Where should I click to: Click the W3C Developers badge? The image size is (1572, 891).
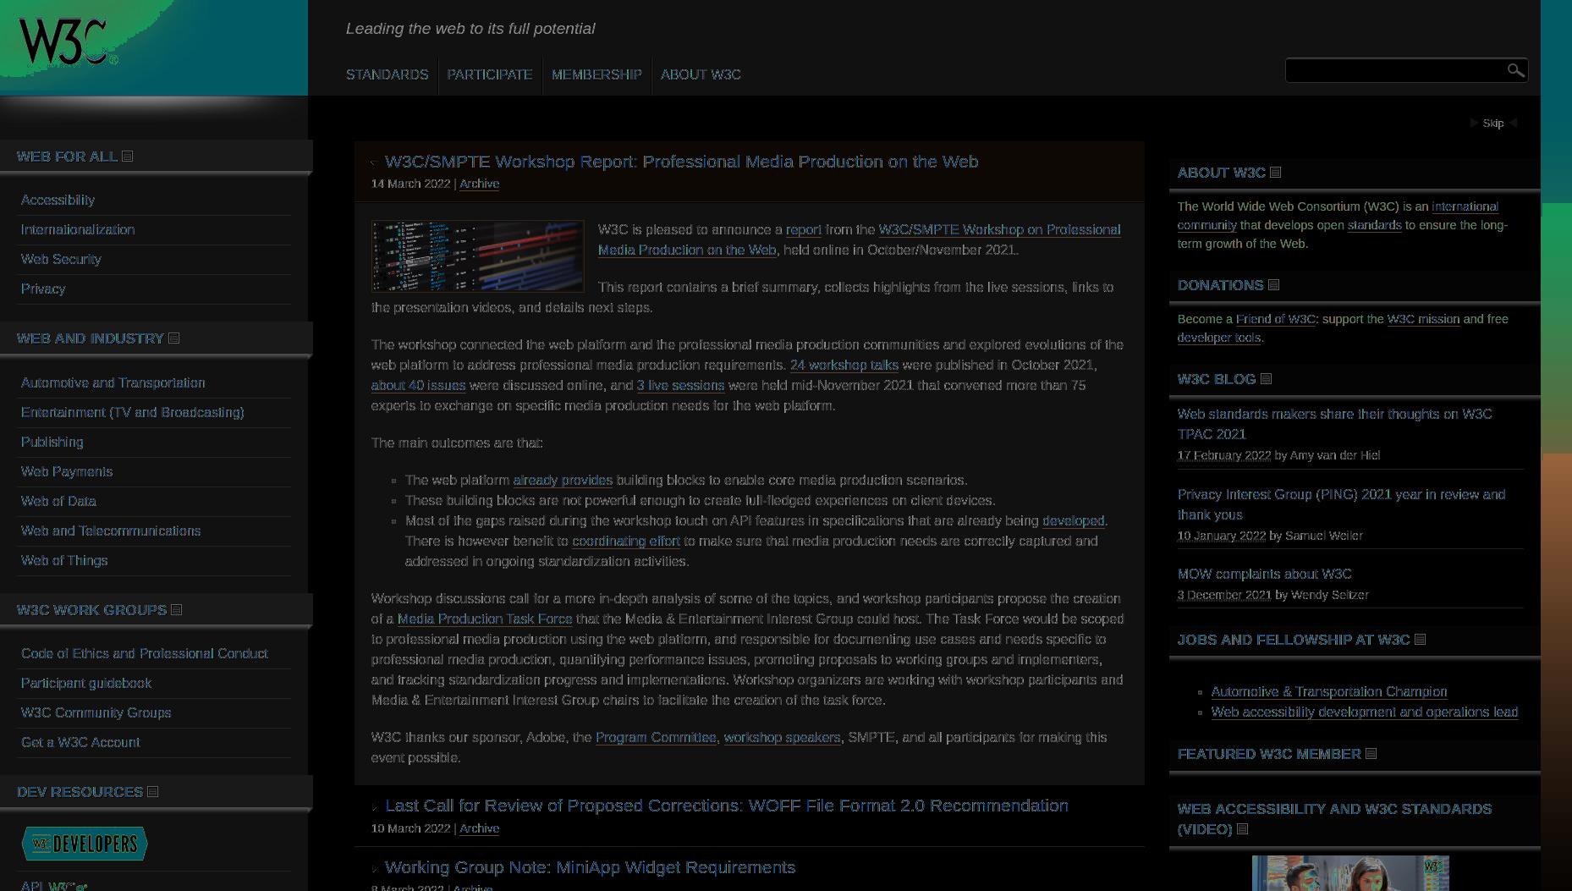(x=85, y=844)
